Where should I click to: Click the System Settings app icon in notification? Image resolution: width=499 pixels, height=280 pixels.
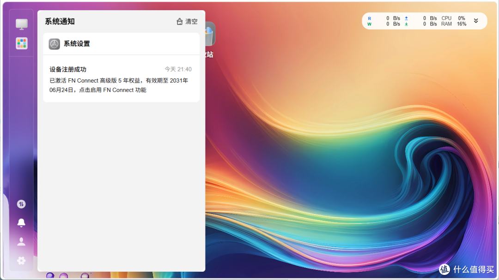pos(55,44)
